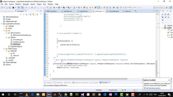Open File Explorer from taskbar
This screenshot has width=173, height=97.
click(x=38, y=95)
